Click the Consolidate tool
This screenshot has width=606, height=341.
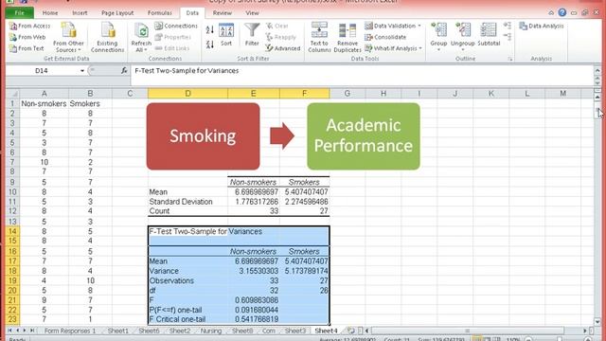(x=385, y=37)
